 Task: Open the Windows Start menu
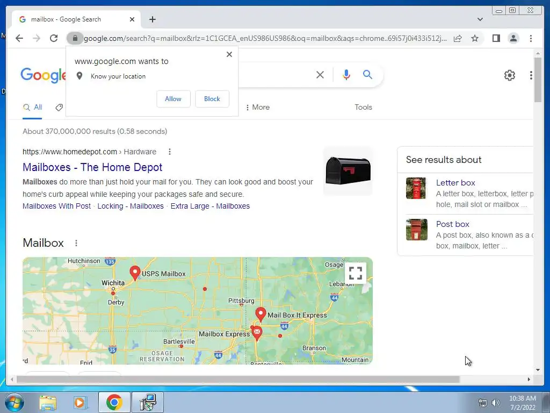[14, 402]
